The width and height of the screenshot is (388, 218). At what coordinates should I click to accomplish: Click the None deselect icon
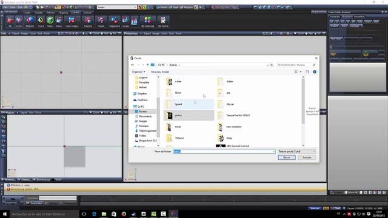[x=59, y=22]
